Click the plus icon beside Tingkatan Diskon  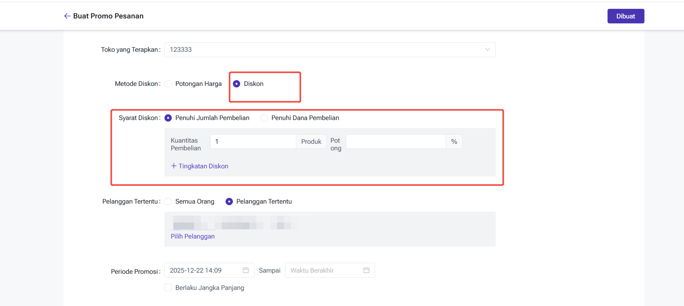tap(174, 166)
